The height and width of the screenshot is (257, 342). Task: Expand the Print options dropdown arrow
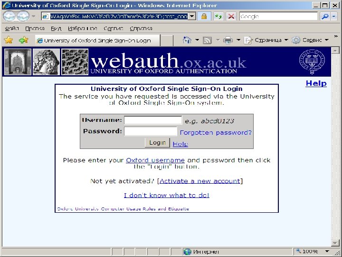point(238,40)
